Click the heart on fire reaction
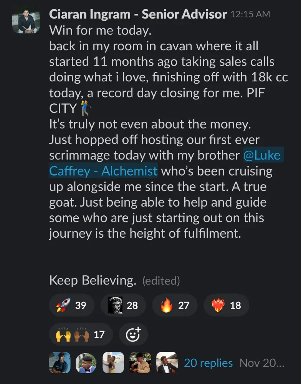This screenshot has width=301, height=384. click(x=226, y=305)
